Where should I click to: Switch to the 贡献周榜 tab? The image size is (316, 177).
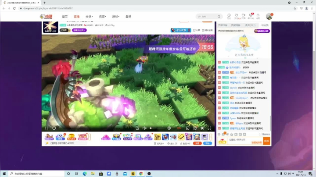[x=236, y=25]
